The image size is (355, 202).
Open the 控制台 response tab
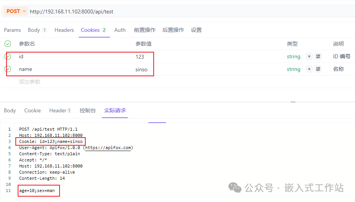coord(88,110)
